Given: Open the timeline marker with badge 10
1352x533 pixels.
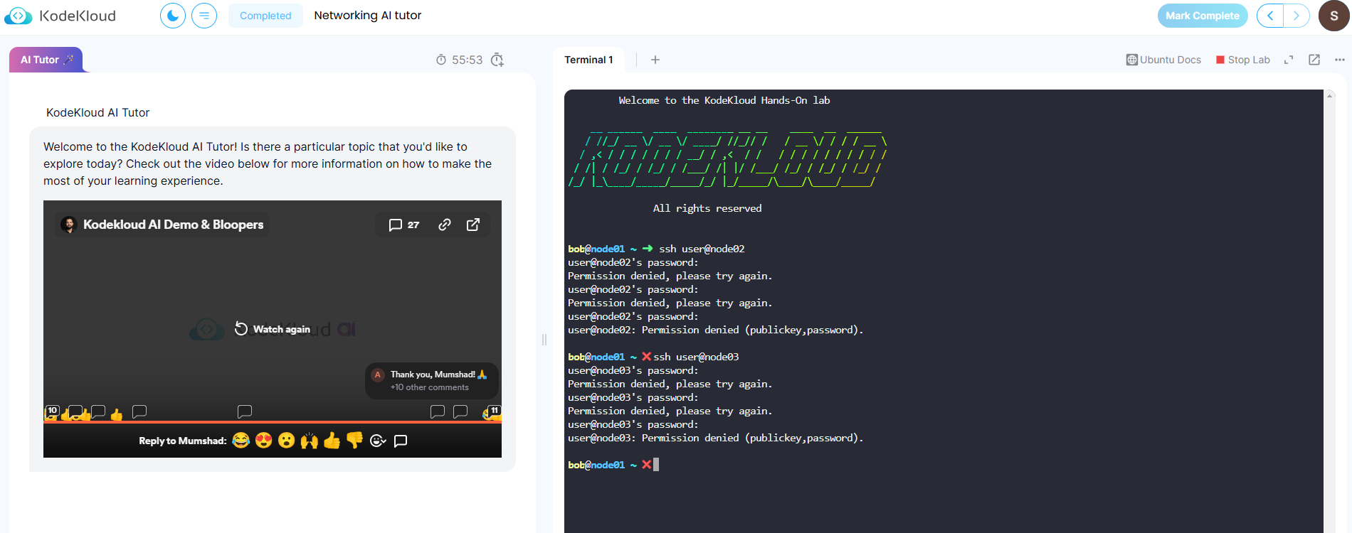Looking at the screenshot, I should click(53, 411).
